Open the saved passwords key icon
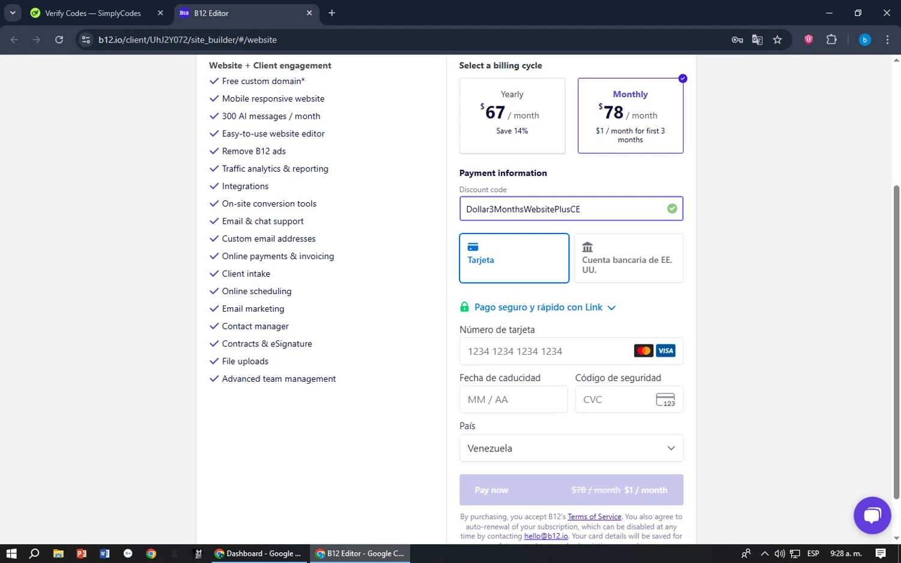Viewport: 901px width, 563px height. pos(737,40)
